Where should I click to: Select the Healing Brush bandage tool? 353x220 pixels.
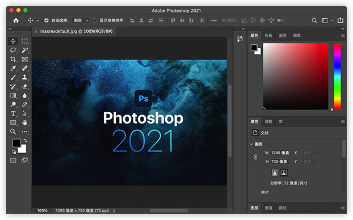click(x=24, y=68)
